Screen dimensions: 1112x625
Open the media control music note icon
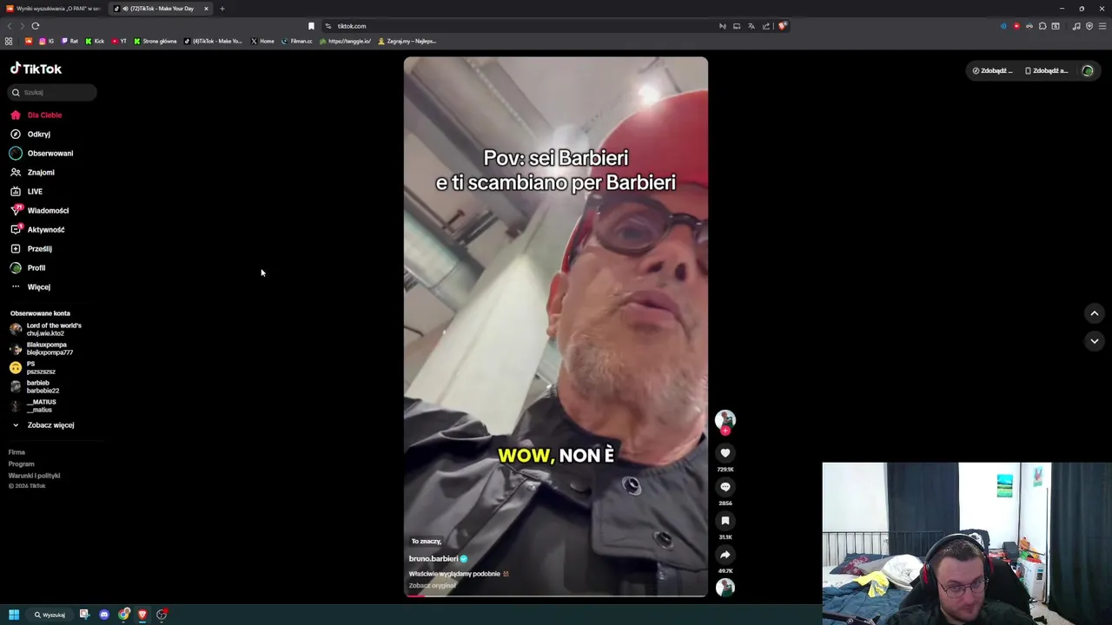pyautogui.click(x=1076, y=26)
